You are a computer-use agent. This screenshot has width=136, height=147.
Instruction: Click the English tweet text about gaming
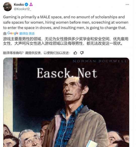pyautogui.click(x=66, y=22)
